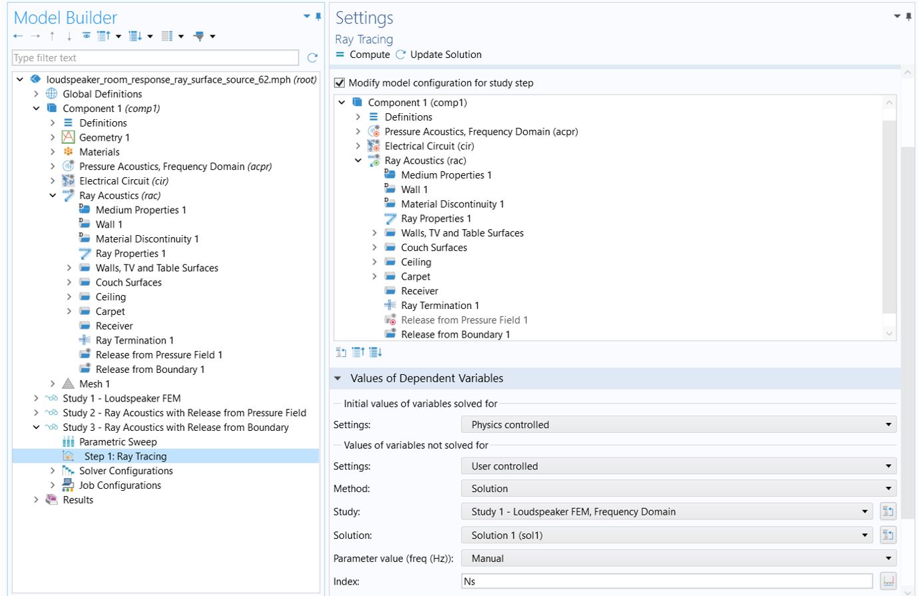Expand Ceiling node in Settings tree

pyautogui.click(x=374, y=262)
